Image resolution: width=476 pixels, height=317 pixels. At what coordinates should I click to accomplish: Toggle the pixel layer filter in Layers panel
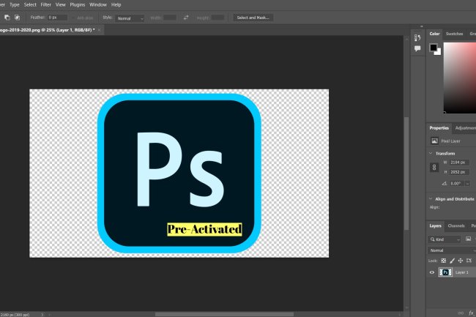click(468, 239)
